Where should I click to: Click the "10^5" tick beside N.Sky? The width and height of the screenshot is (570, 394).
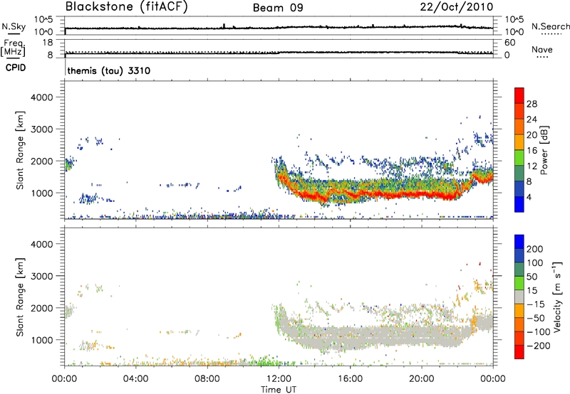click(43, 19)
